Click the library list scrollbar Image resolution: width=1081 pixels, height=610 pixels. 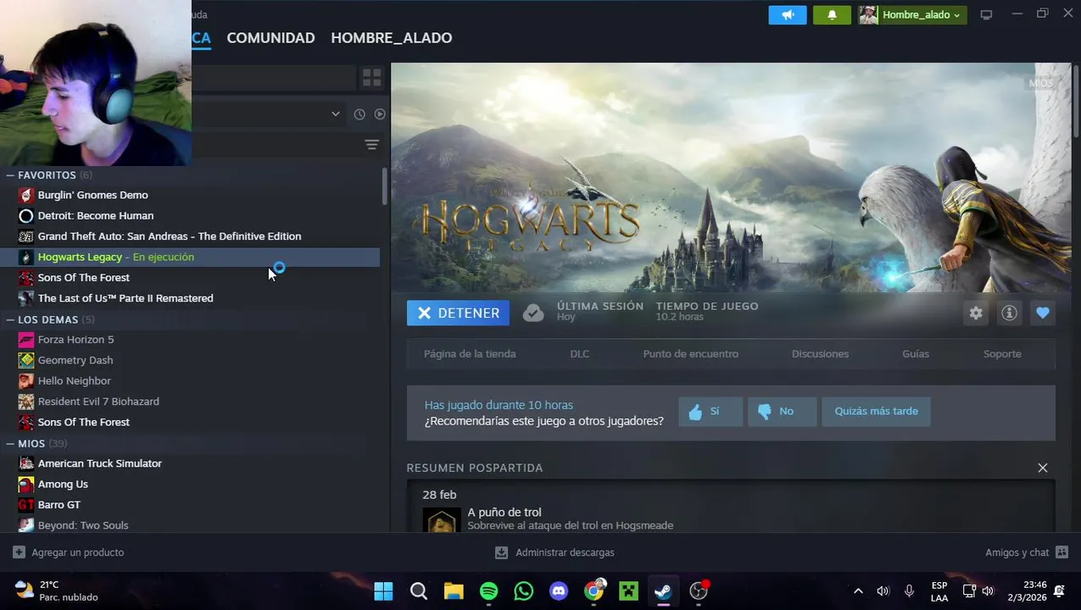pos(384,186)
